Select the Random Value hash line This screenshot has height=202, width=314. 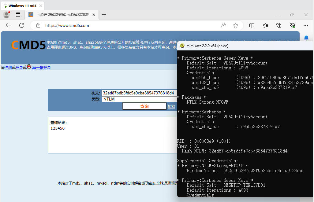pyautogui.click(x=244, y=171)
